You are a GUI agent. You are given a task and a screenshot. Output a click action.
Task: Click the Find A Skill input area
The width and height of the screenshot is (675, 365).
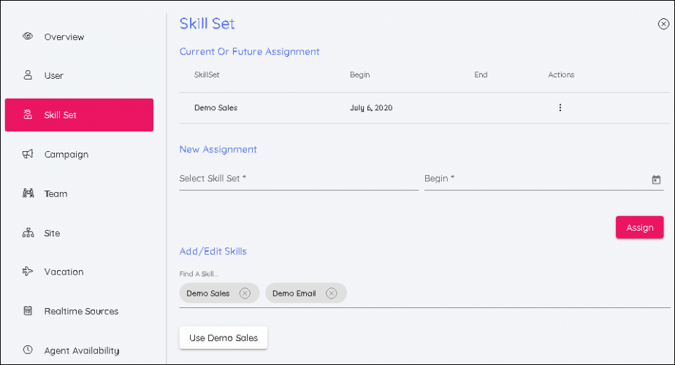(504, 293)
